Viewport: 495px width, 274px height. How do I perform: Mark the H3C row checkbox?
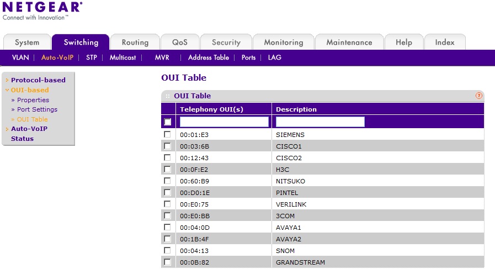(x=167, y=169)
